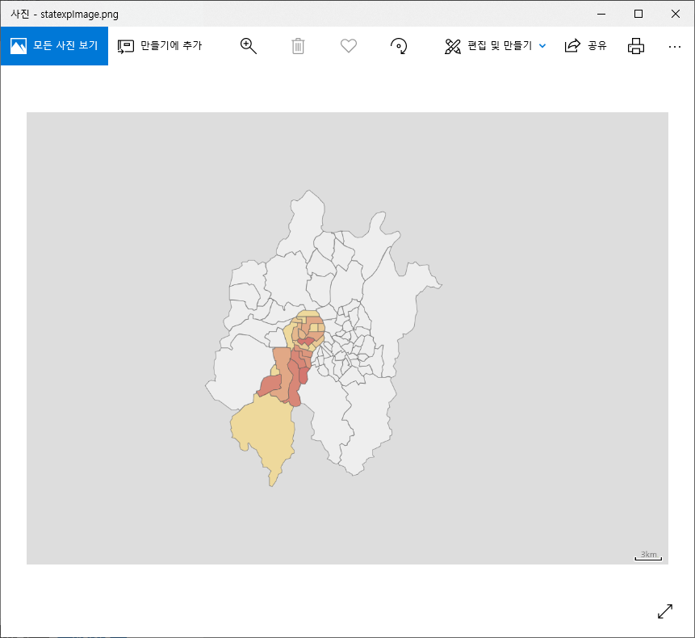The width and height of the screenshot is (695, 638).
Task: Minimize the Photos window
Action: [600, 14]
